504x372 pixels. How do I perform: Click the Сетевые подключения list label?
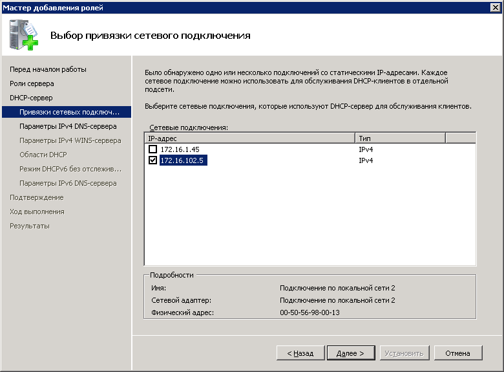click(189, 127)
